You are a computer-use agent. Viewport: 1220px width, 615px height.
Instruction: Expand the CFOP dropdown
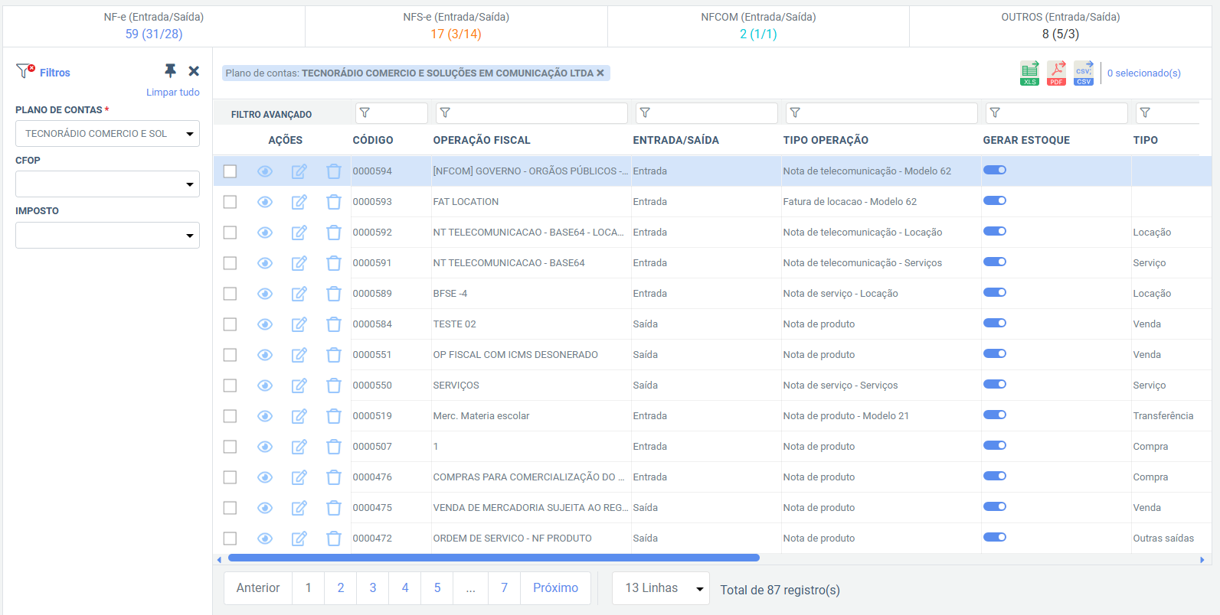click(107, 184)
